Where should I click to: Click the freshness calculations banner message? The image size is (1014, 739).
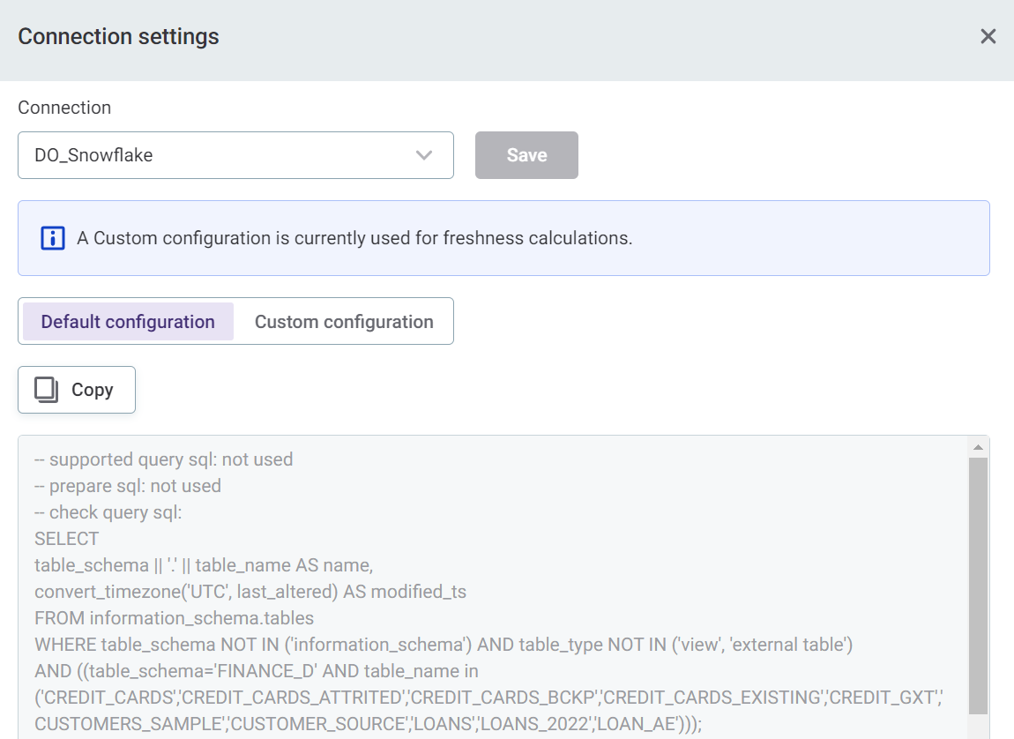(354, 238)
